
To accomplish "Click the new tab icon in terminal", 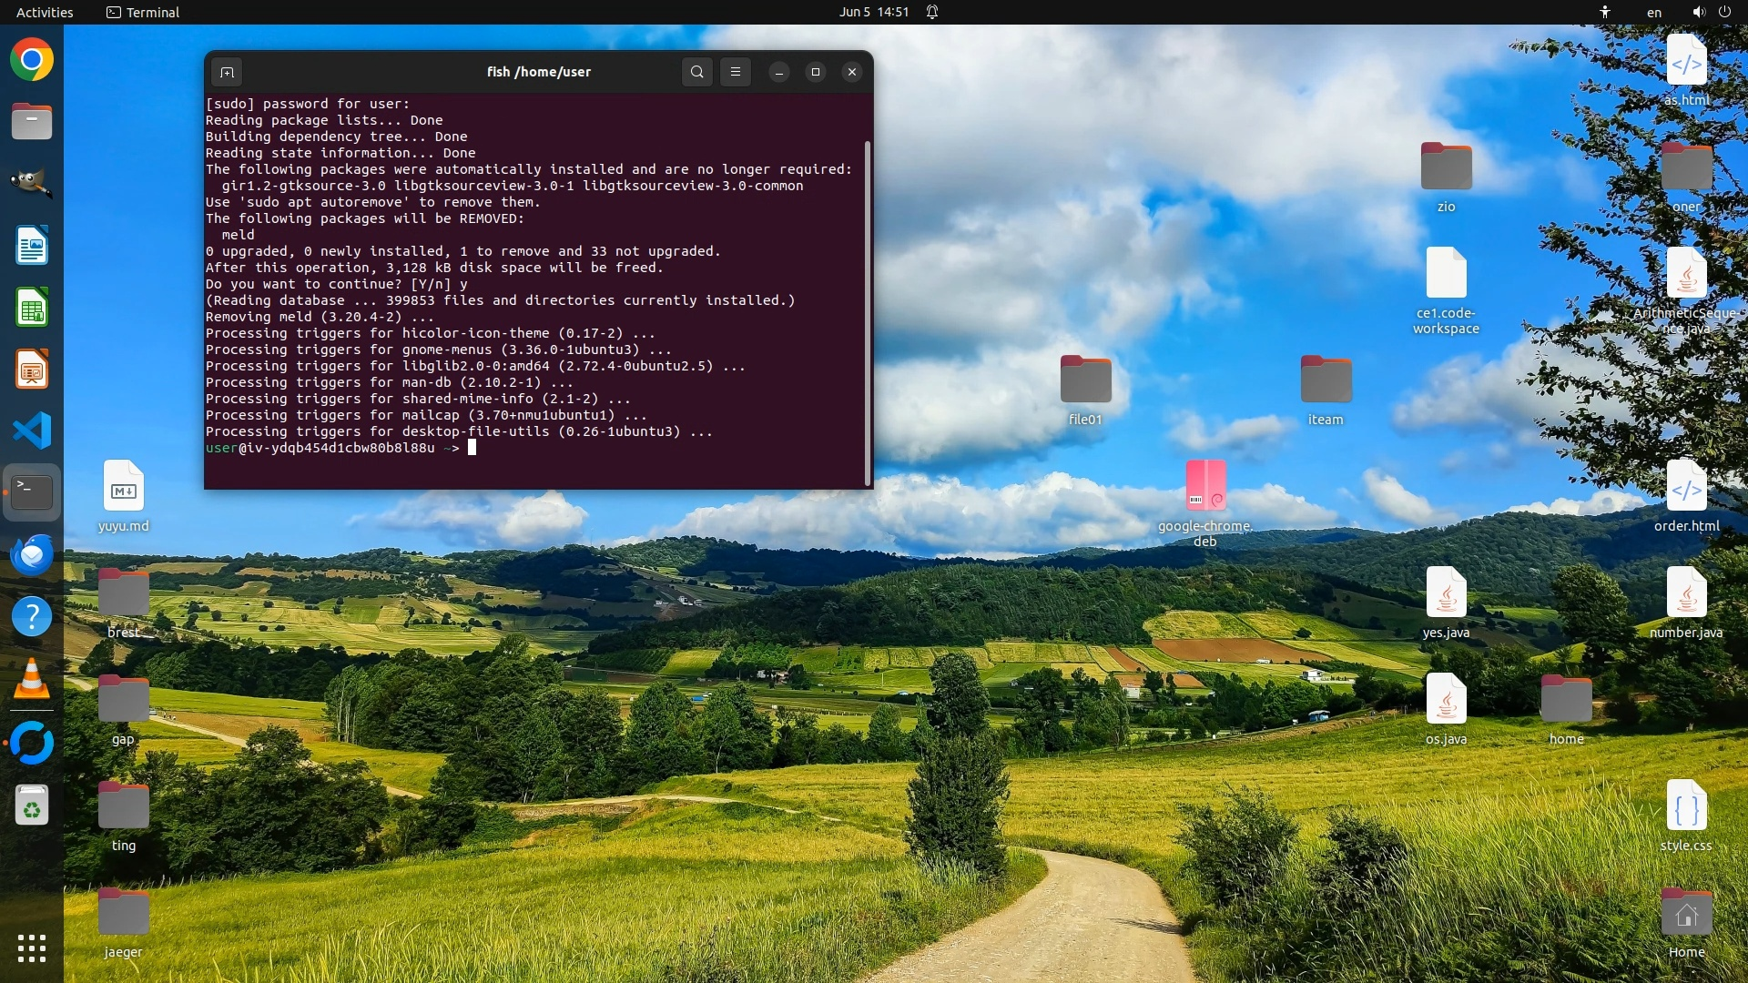I will pos(227,72).
